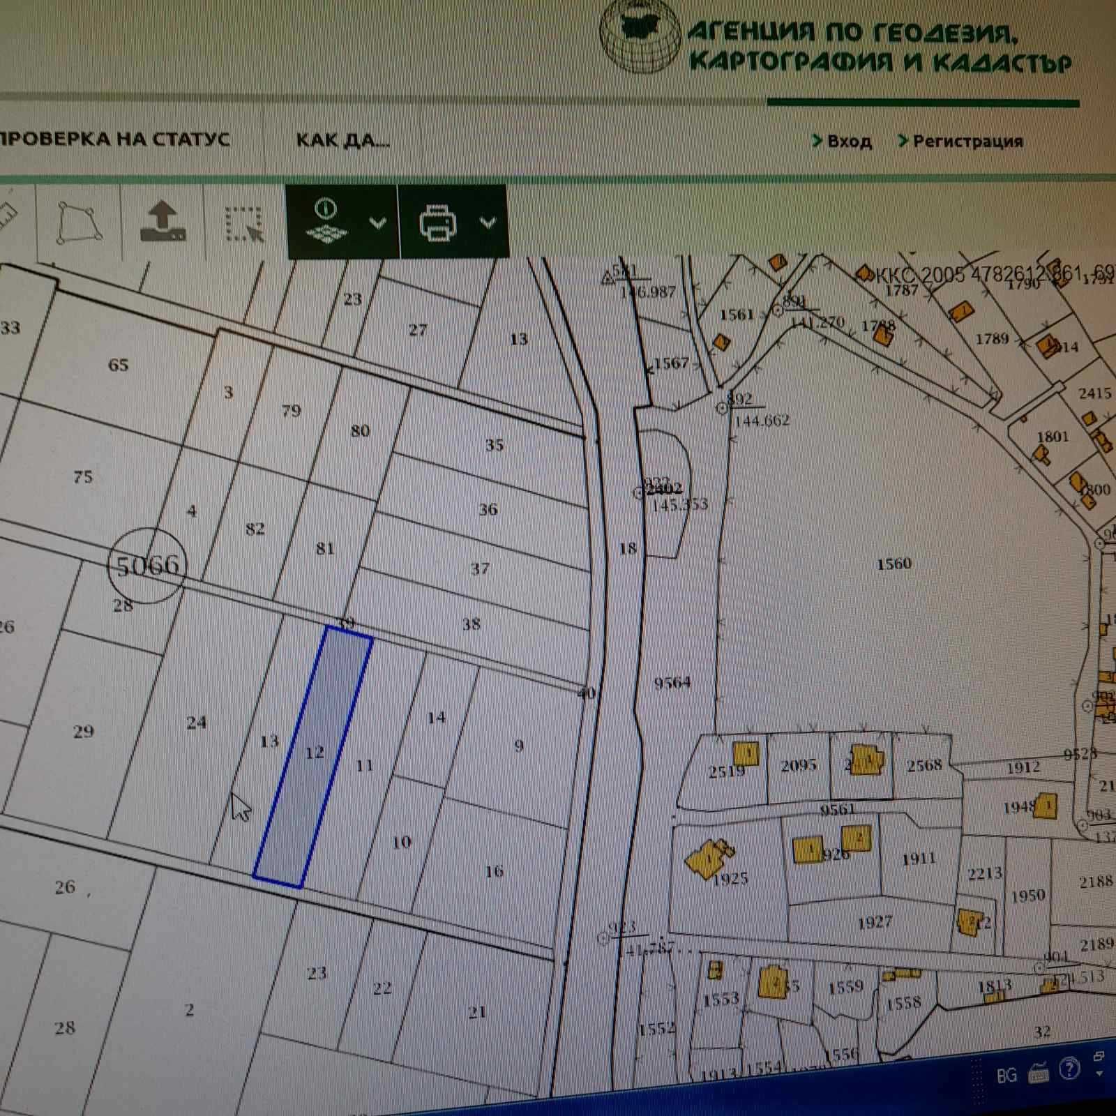Click on parcel 82
1116x1116 pixels.
(x=255, y=529)
